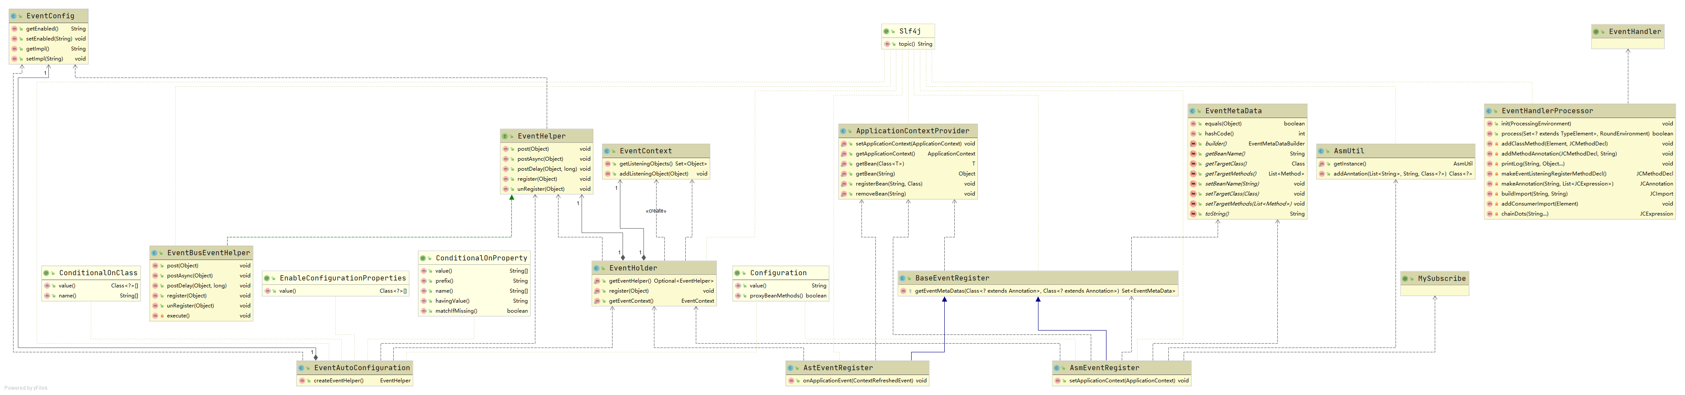Viewport: 1685px width, 395px height.
Task: Select postDelay(Object, long) in EventHelper
Action: (547, 169)
